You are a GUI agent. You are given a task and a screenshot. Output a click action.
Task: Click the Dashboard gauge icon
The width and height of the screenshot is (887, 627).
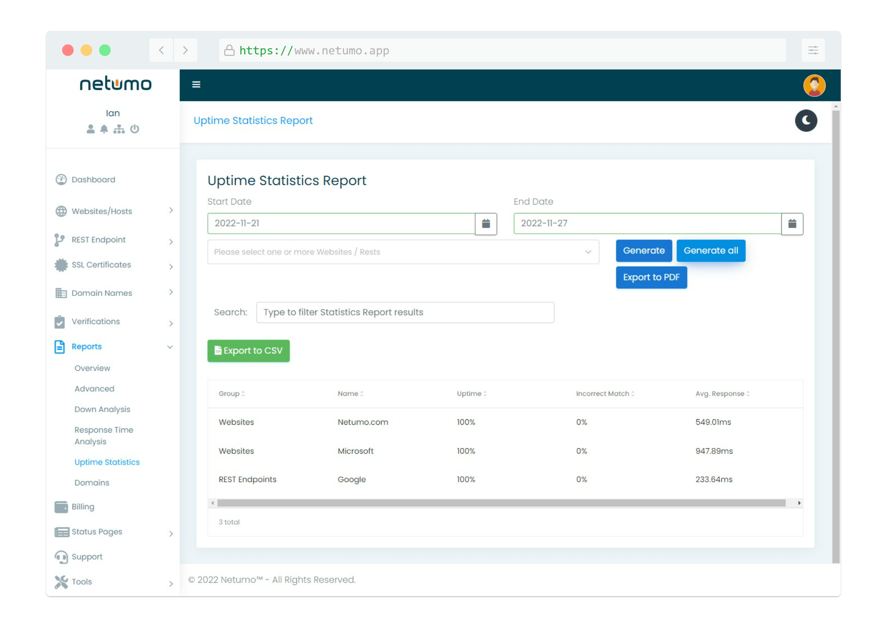pos(61,180)
